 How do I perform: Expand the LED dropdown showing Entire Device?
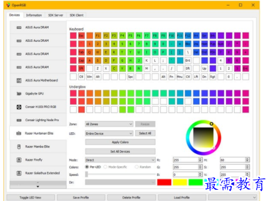pos(109,133)
